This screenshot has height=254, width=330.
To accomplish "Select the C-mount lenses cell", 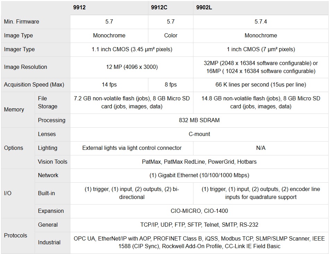I will click(x=199, y=134).
